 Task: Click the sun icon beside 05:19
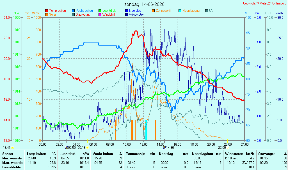click(x=87, y=147)
